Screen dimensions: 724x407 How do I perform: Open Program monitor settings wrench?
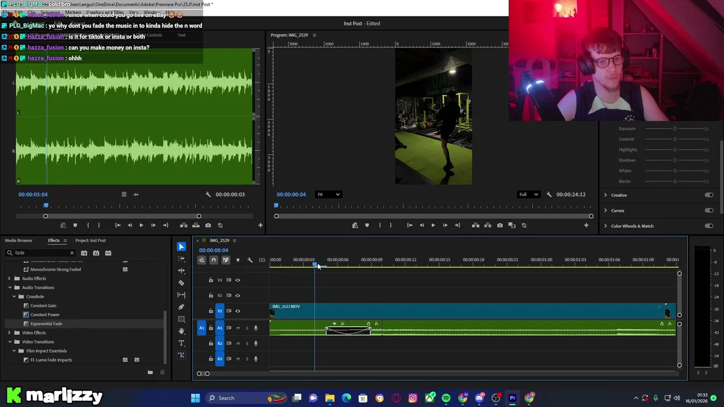click(x=549, y=194)
